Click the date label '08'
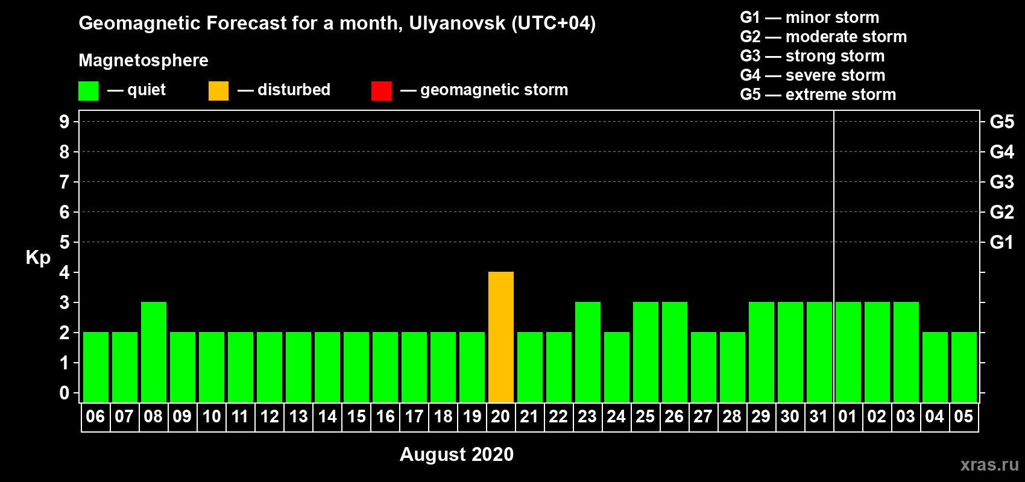The height and width of the screenshot is (482, 1025). (153, 416)
